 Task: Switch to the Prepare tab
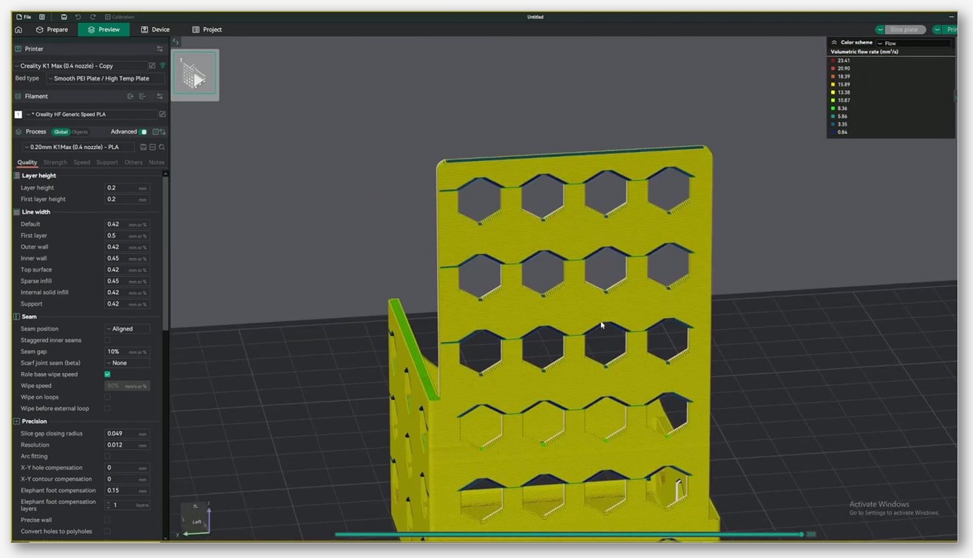[x=52, y=30]
